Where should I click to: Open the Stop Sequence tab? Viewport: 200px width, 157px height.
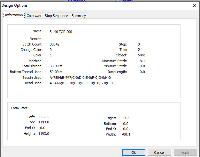tap(56, 16)
